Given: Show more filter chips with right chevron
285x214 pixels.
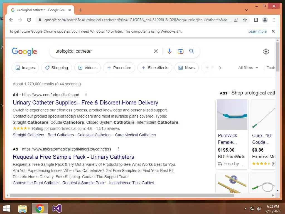Looking at the screenshot, I should [x=220, y=68].
